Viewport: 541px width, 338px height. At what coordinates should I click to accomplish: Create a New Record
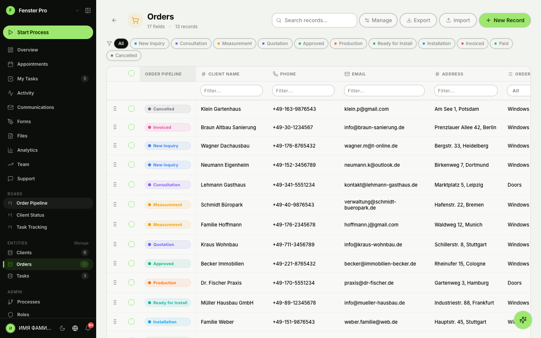505,20
